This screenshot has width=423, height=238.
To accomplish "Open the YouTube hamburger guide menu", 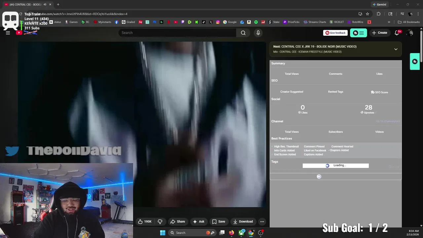I will click(8, 33).
